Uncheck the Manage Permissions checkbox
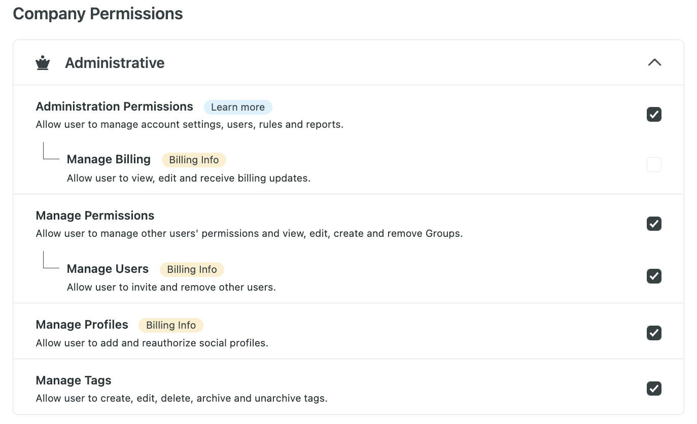Screen dimensions: 697x424 pyautogui.click(x=654, y=224)
